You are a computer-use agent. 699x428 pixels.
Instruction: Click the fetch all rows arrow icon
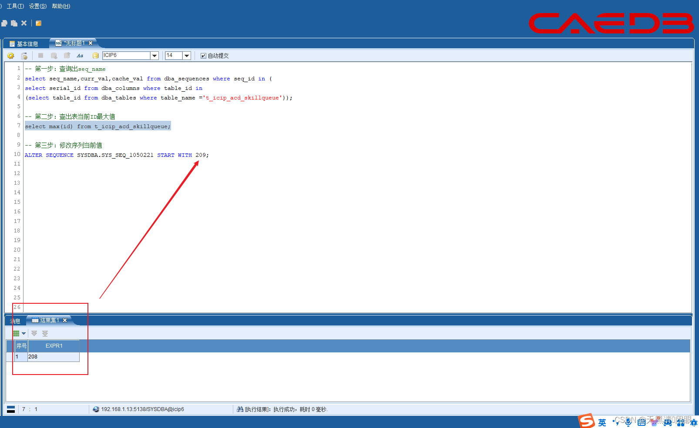tap(45, 333)
